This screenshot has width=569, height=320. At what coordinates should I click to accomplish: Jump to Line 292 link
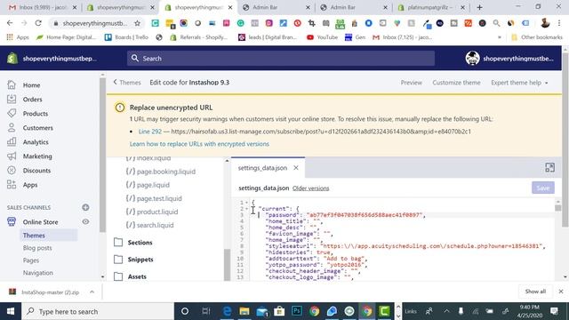pyautogui.click(x=150, y=132)
